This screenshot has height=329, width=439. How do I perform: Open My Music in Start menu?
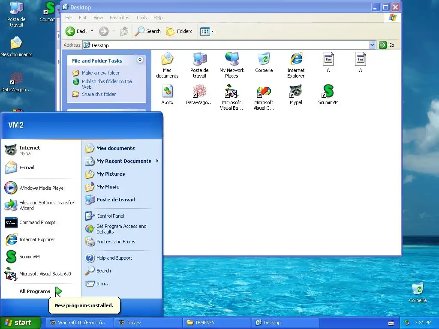[x=122, y=187]
